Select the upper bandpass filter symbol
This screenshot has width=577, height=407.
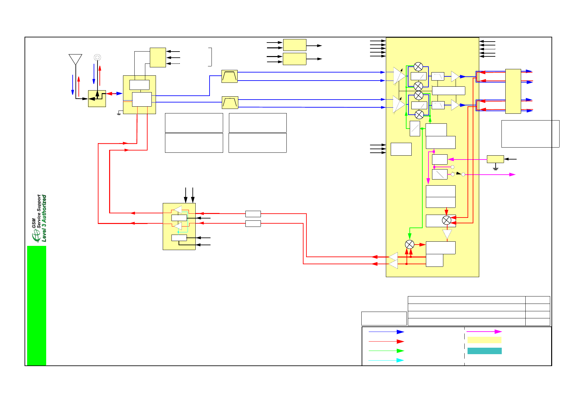230,76
